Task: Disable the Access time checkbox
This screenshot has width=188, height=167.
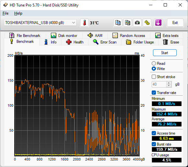Action: pyautogui.click(x=154, y=133)
